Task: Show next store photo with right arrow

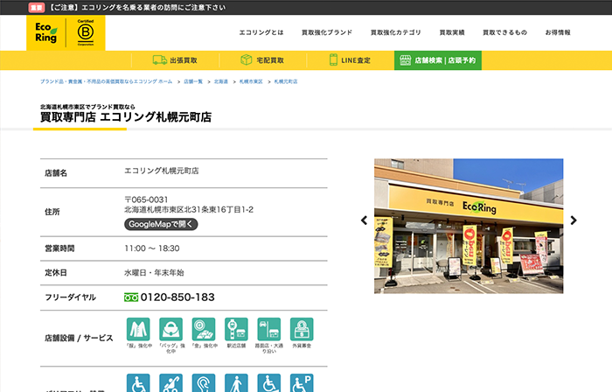Action: tap(574, 220)
